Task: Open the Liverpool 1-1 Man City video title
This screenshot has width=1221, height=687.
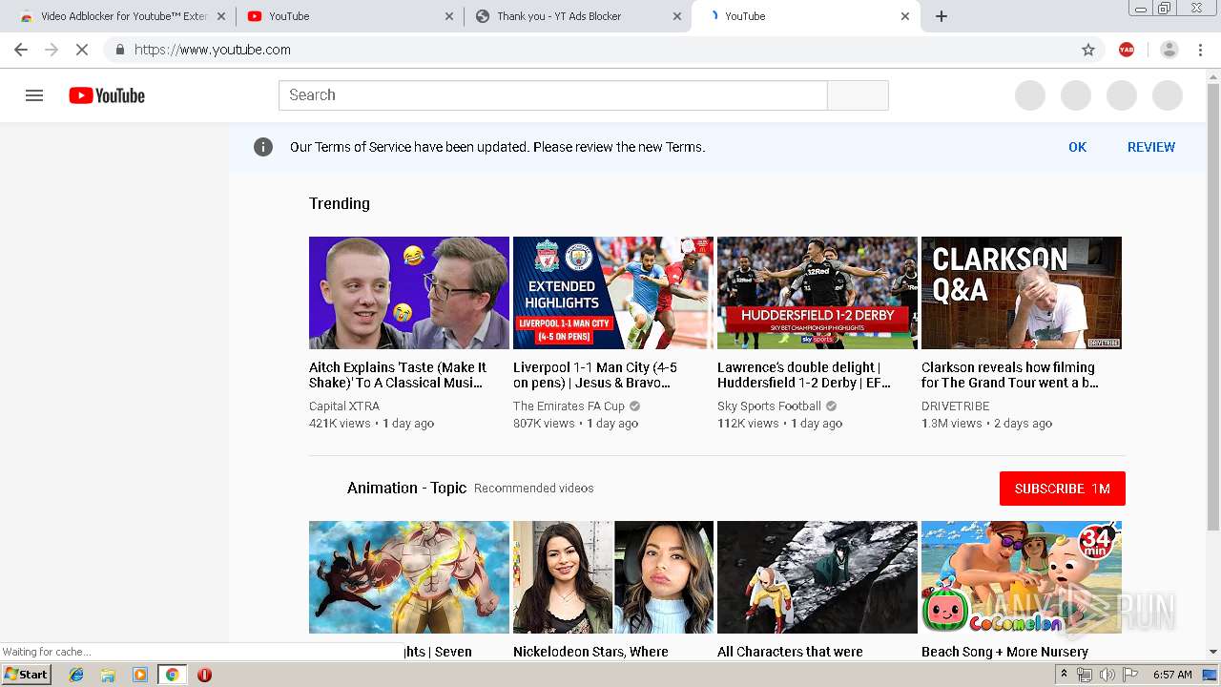Action: [595, 375]
